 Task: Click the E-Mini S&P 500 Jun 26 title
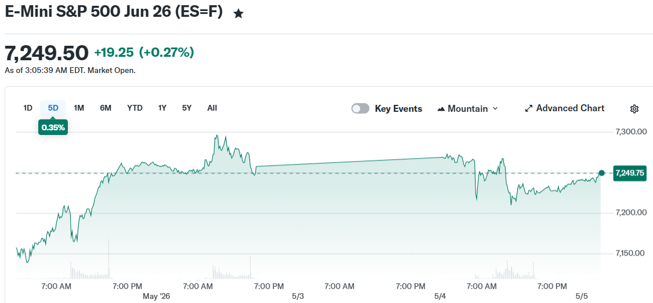(x=114, y=11)
